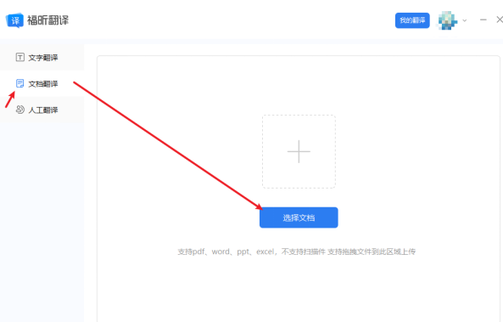
Task: Click the 福昕翻译 app logo icon
Action: [x=14, y=20]
